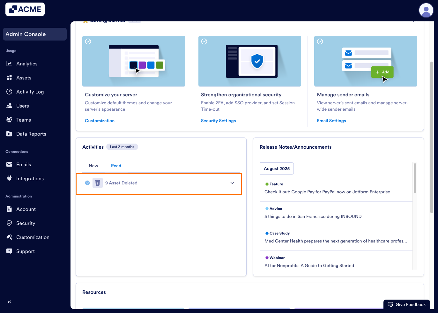Go to the Users section
This screenshot has width=438, height=313.
[23, 106]
